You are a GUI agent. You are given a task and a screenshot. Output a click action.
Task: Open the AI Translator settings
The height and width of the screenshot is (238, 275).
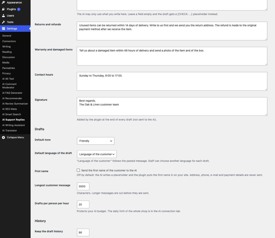coord(10,131)
